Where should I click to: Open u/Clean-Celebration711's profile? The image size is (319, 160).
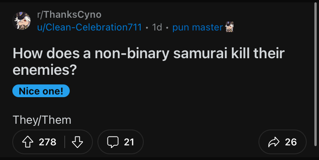(89, 27)
